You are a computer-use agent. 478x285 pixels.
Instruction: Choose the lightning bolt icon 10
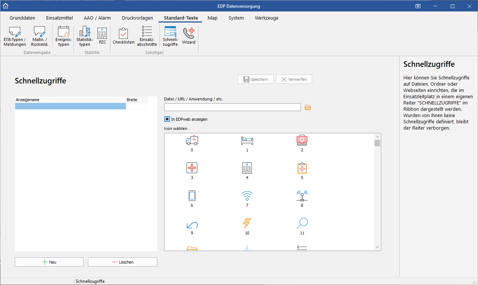(x=247, y=224)
